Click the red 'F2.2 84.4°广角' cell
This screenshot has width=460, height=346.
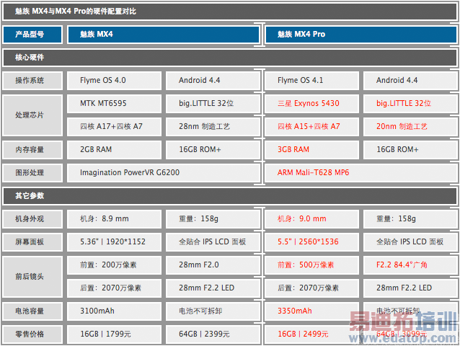pos(411,265)
